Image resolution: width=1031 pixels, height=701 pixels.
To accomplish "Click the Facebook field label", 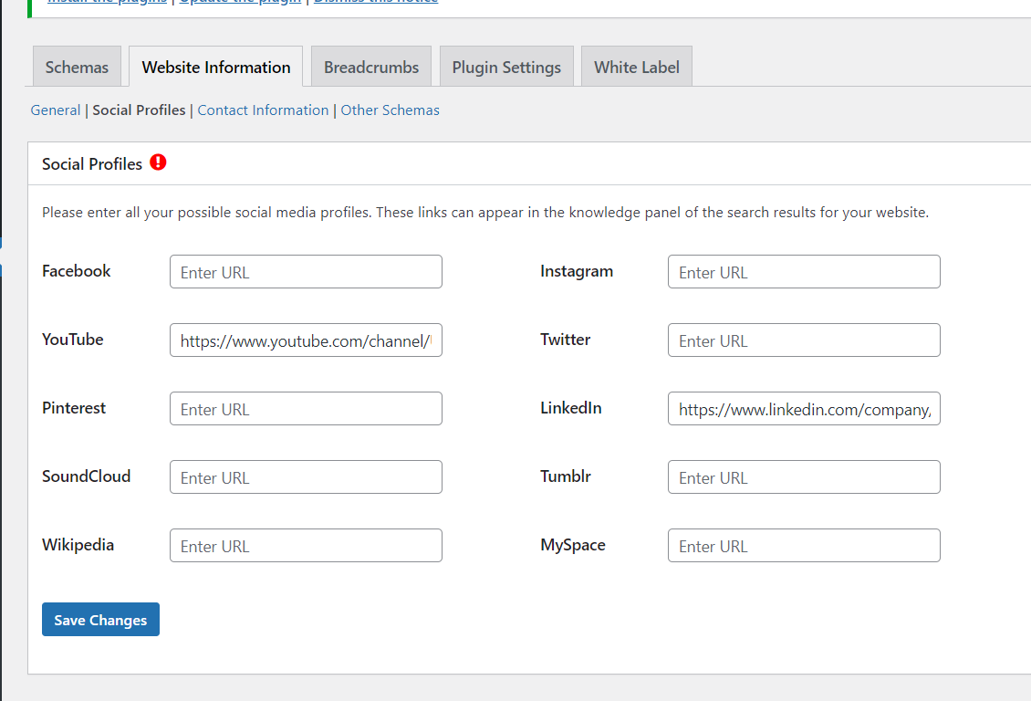I will pos(77,271).
